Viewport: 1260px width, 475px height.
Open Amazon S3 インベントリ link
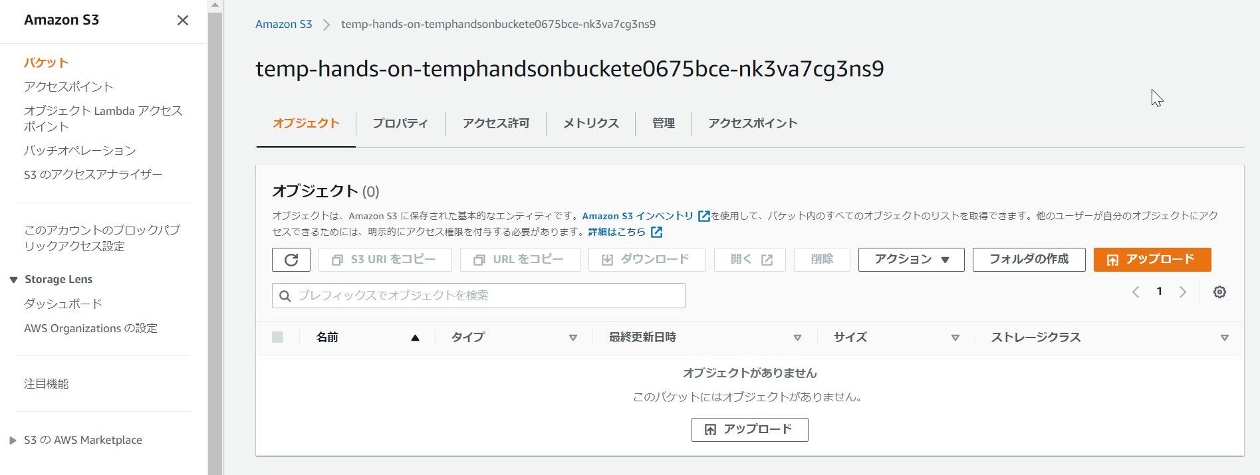tap(638, 216)
